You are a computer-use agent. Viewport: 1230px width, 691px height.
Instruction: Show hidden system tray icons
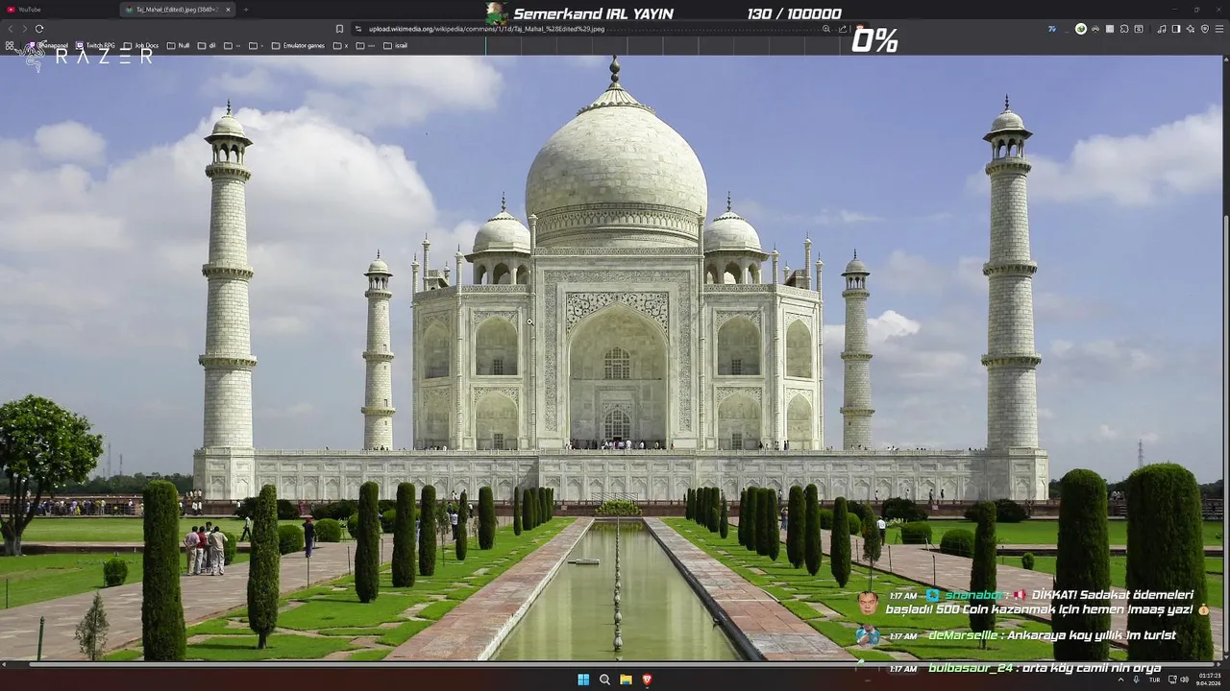coord(1121,679)
